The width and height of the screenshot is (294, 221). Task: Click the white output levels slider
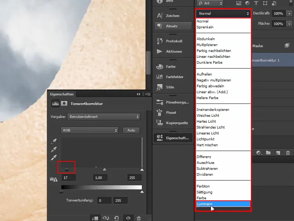pyautogui.click(x=142, y=192)
